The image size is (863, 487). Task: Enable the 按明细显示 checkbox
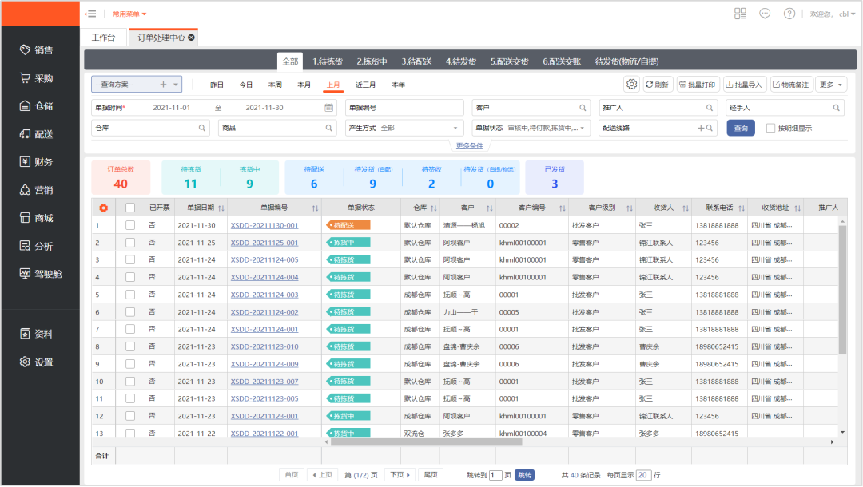click(770, 128)
